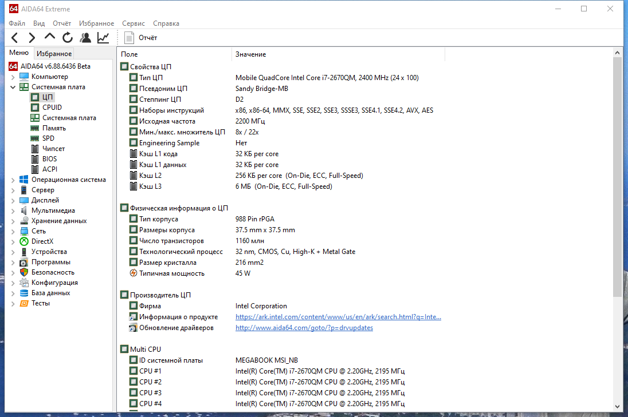
Task: Expand the Операционная система node
Action: tap(13, 180)
